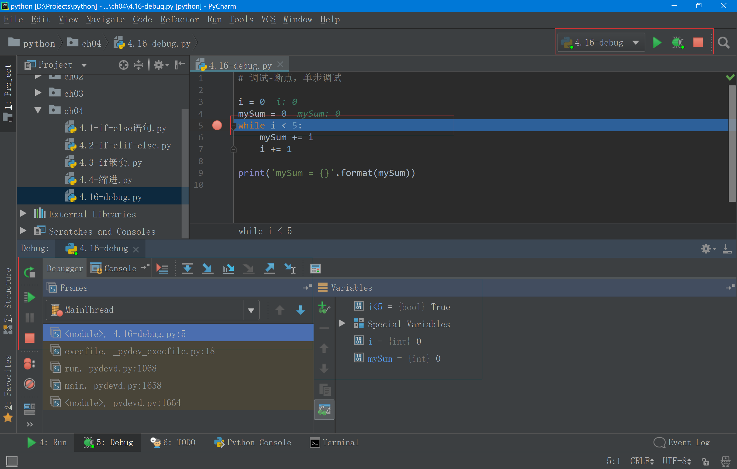Click the Step Into debugger icon
This screenshot has height=469, width=737.
(207, 269)
